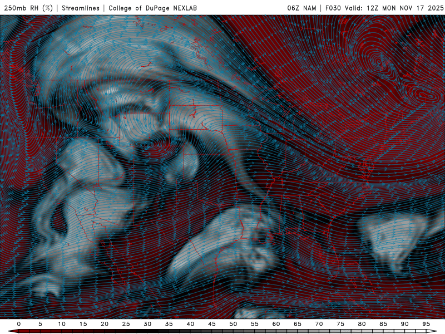
Task: Click the "250mb RH (%)" title text
Action: 28,8
